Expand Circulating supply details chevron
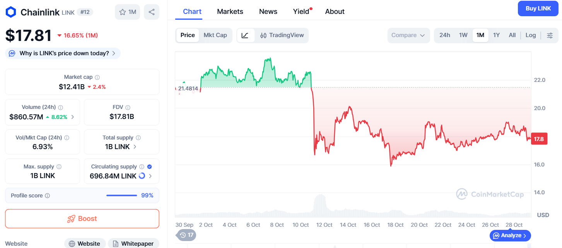 150,176
